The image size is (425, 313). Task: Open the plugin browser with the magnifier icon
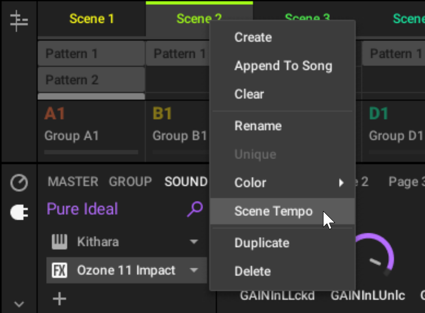(x=194, y=209)
